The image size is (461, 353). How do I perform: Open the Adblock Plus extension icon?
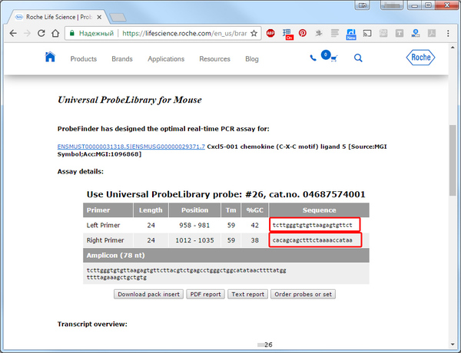270,33
